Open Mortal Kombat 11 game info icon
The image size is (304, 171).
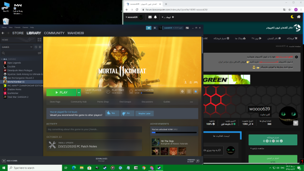point(189,91)
